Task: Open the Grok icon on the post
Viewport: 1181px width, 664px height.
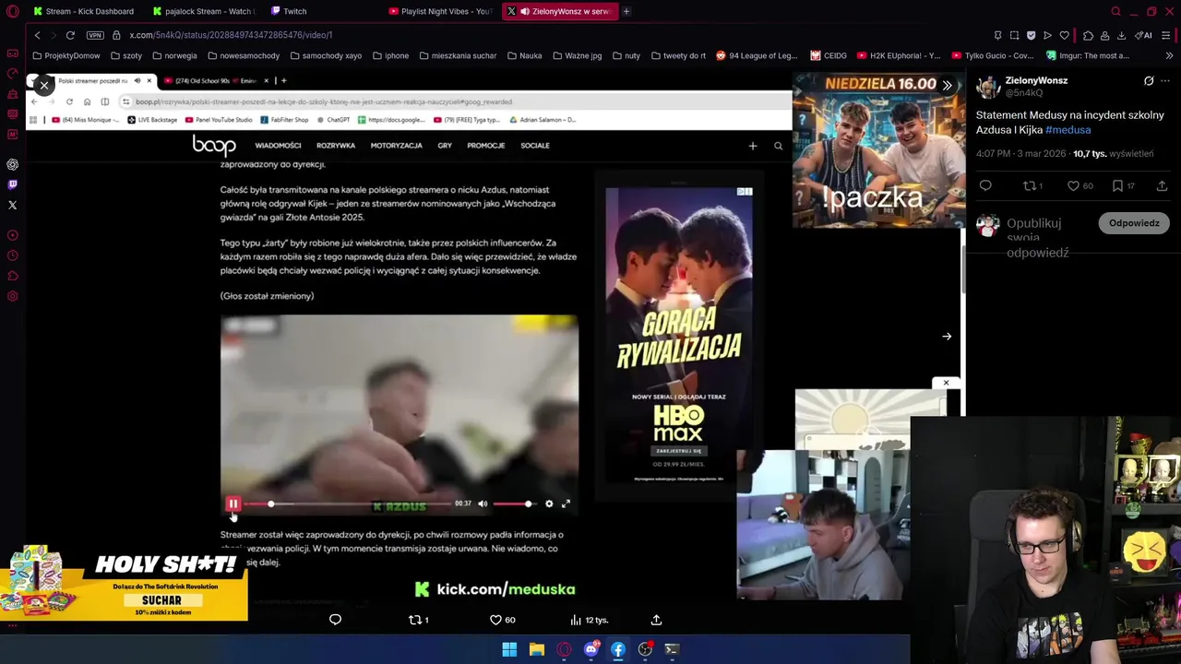Action: tap(1149, 81)
